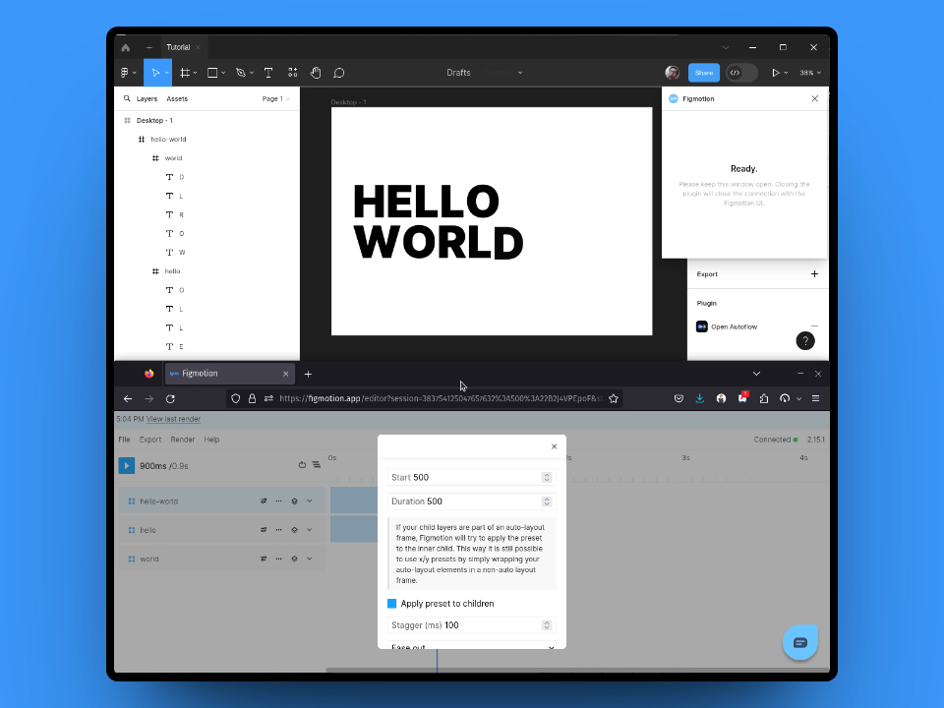Image resolution: width=944 pixels, height=708 pixels.
Task: Go back in Firefox browser
Action: [128, 398]
